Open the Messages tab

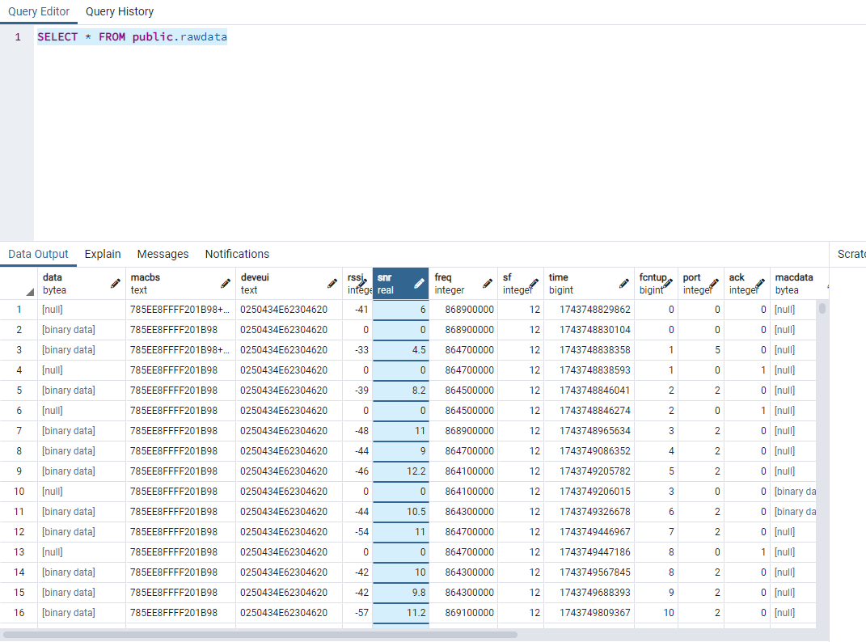163,254
